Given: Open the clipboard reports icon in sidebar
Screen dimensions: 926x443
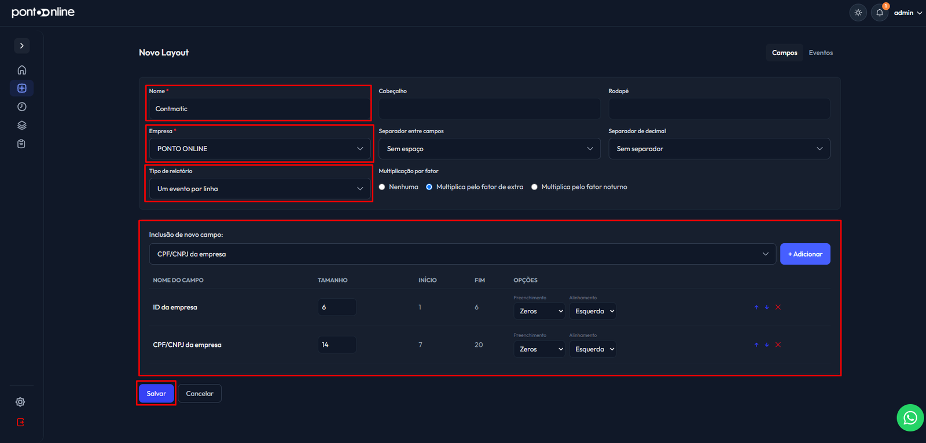Looking at the screenshot, I should click(21, 144).
